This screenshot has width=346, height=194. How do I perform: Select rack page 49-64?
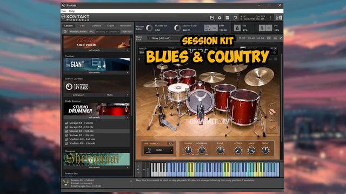point(261,38)
